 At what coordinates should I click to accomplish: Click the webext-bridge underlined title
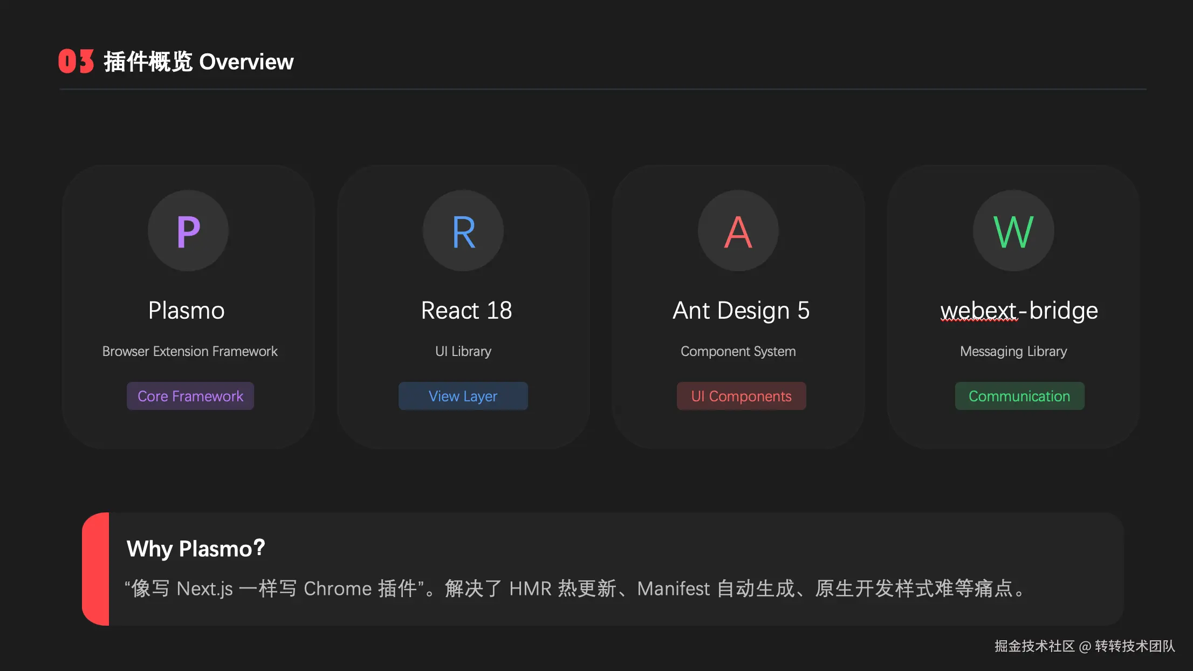click(1018, 310)
